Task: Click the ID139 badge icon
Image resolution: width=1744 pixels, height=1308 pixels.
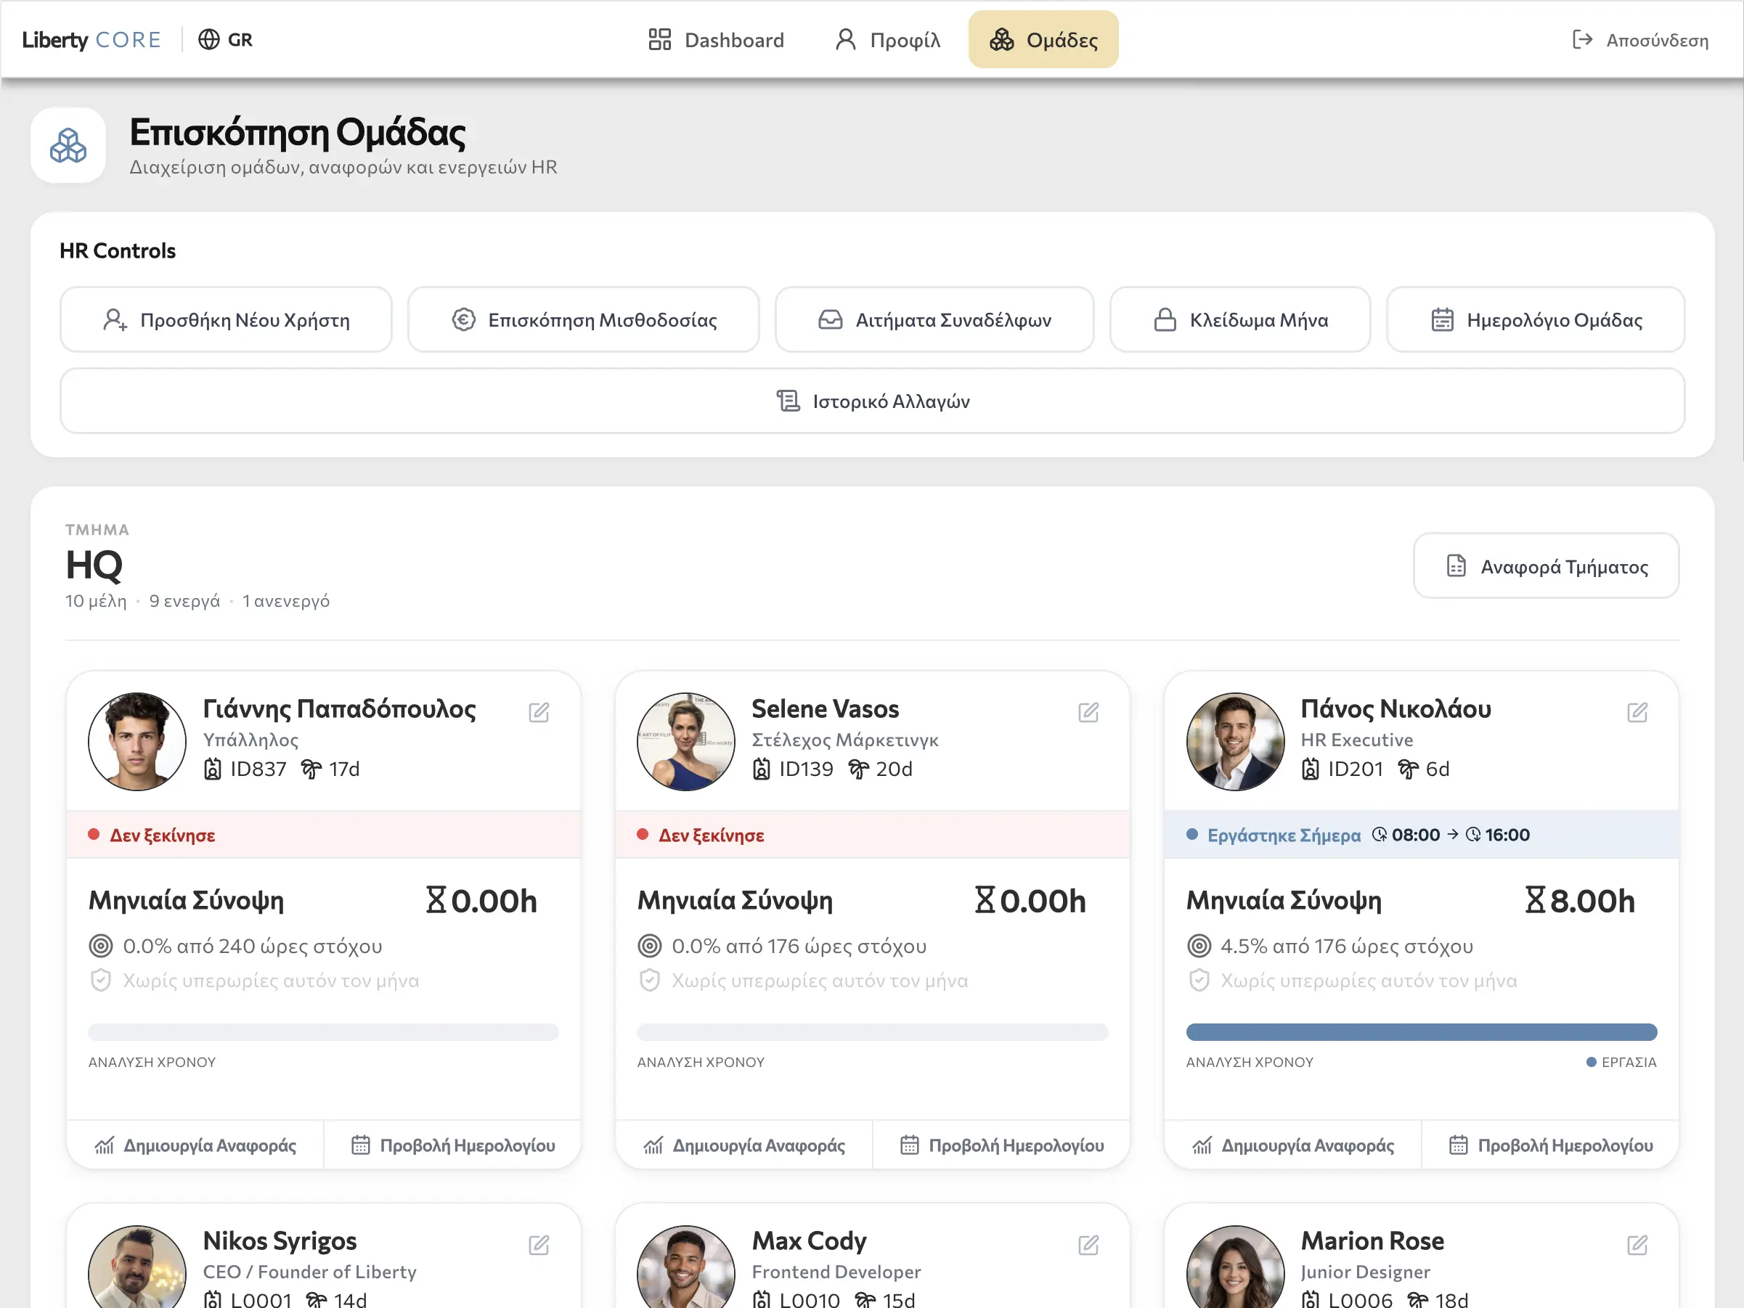Action: click(762, 769)
